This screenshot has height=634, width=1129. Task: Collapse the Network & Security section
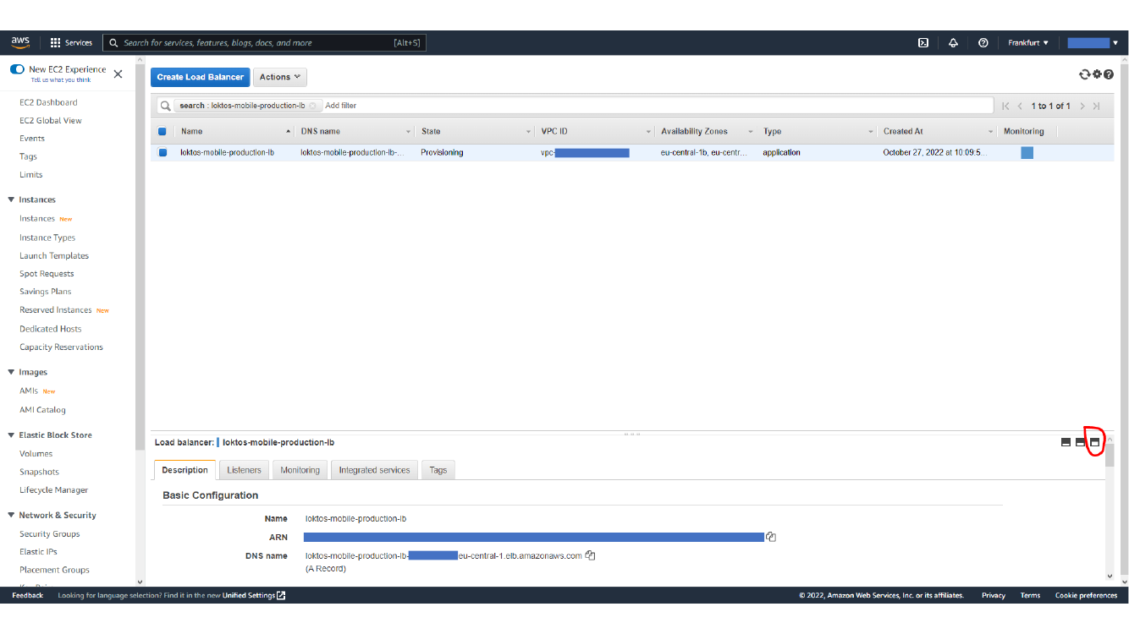click(x=11, y=515)
